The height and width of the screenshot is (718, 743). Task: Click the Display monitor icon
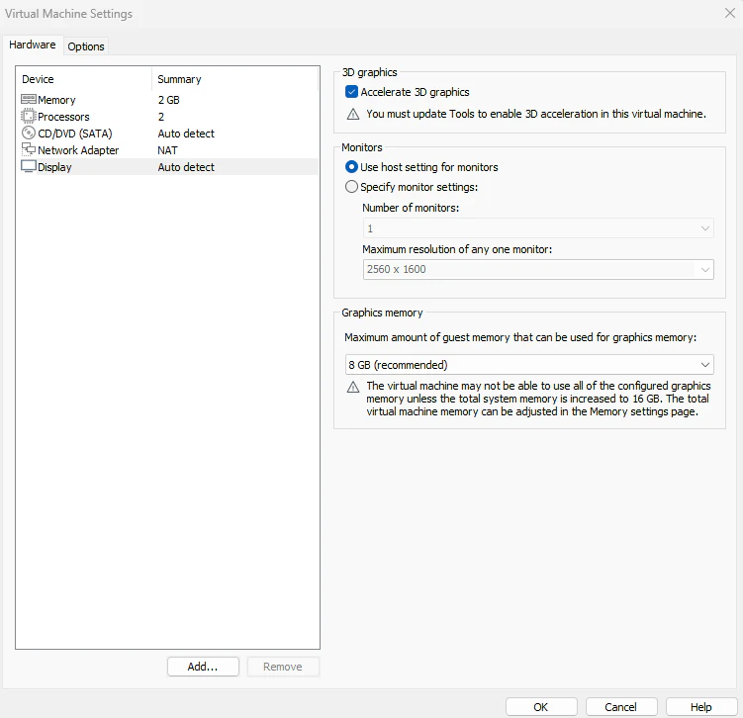[x=29, y=166]
